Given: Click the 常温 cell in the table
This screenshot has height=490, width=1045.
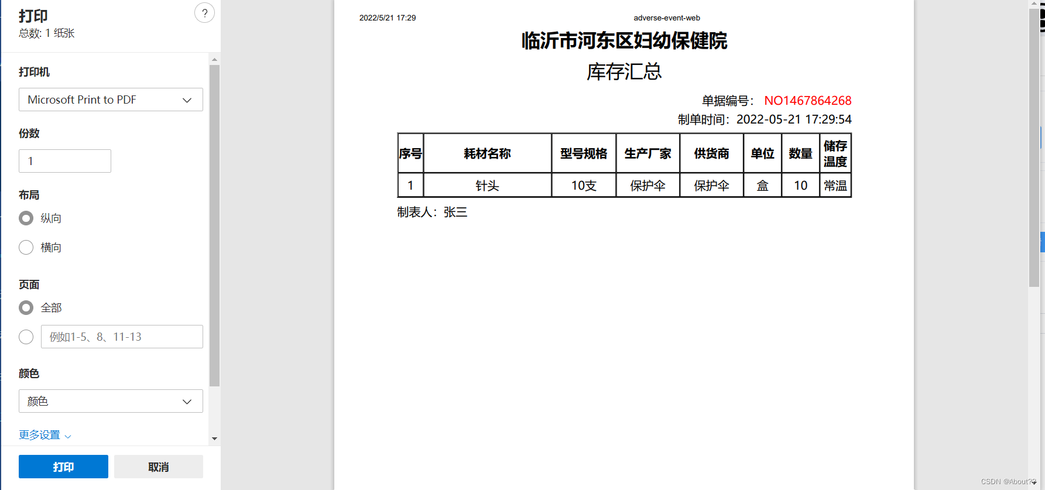Looking at the screenshot, I should point(835,186).
